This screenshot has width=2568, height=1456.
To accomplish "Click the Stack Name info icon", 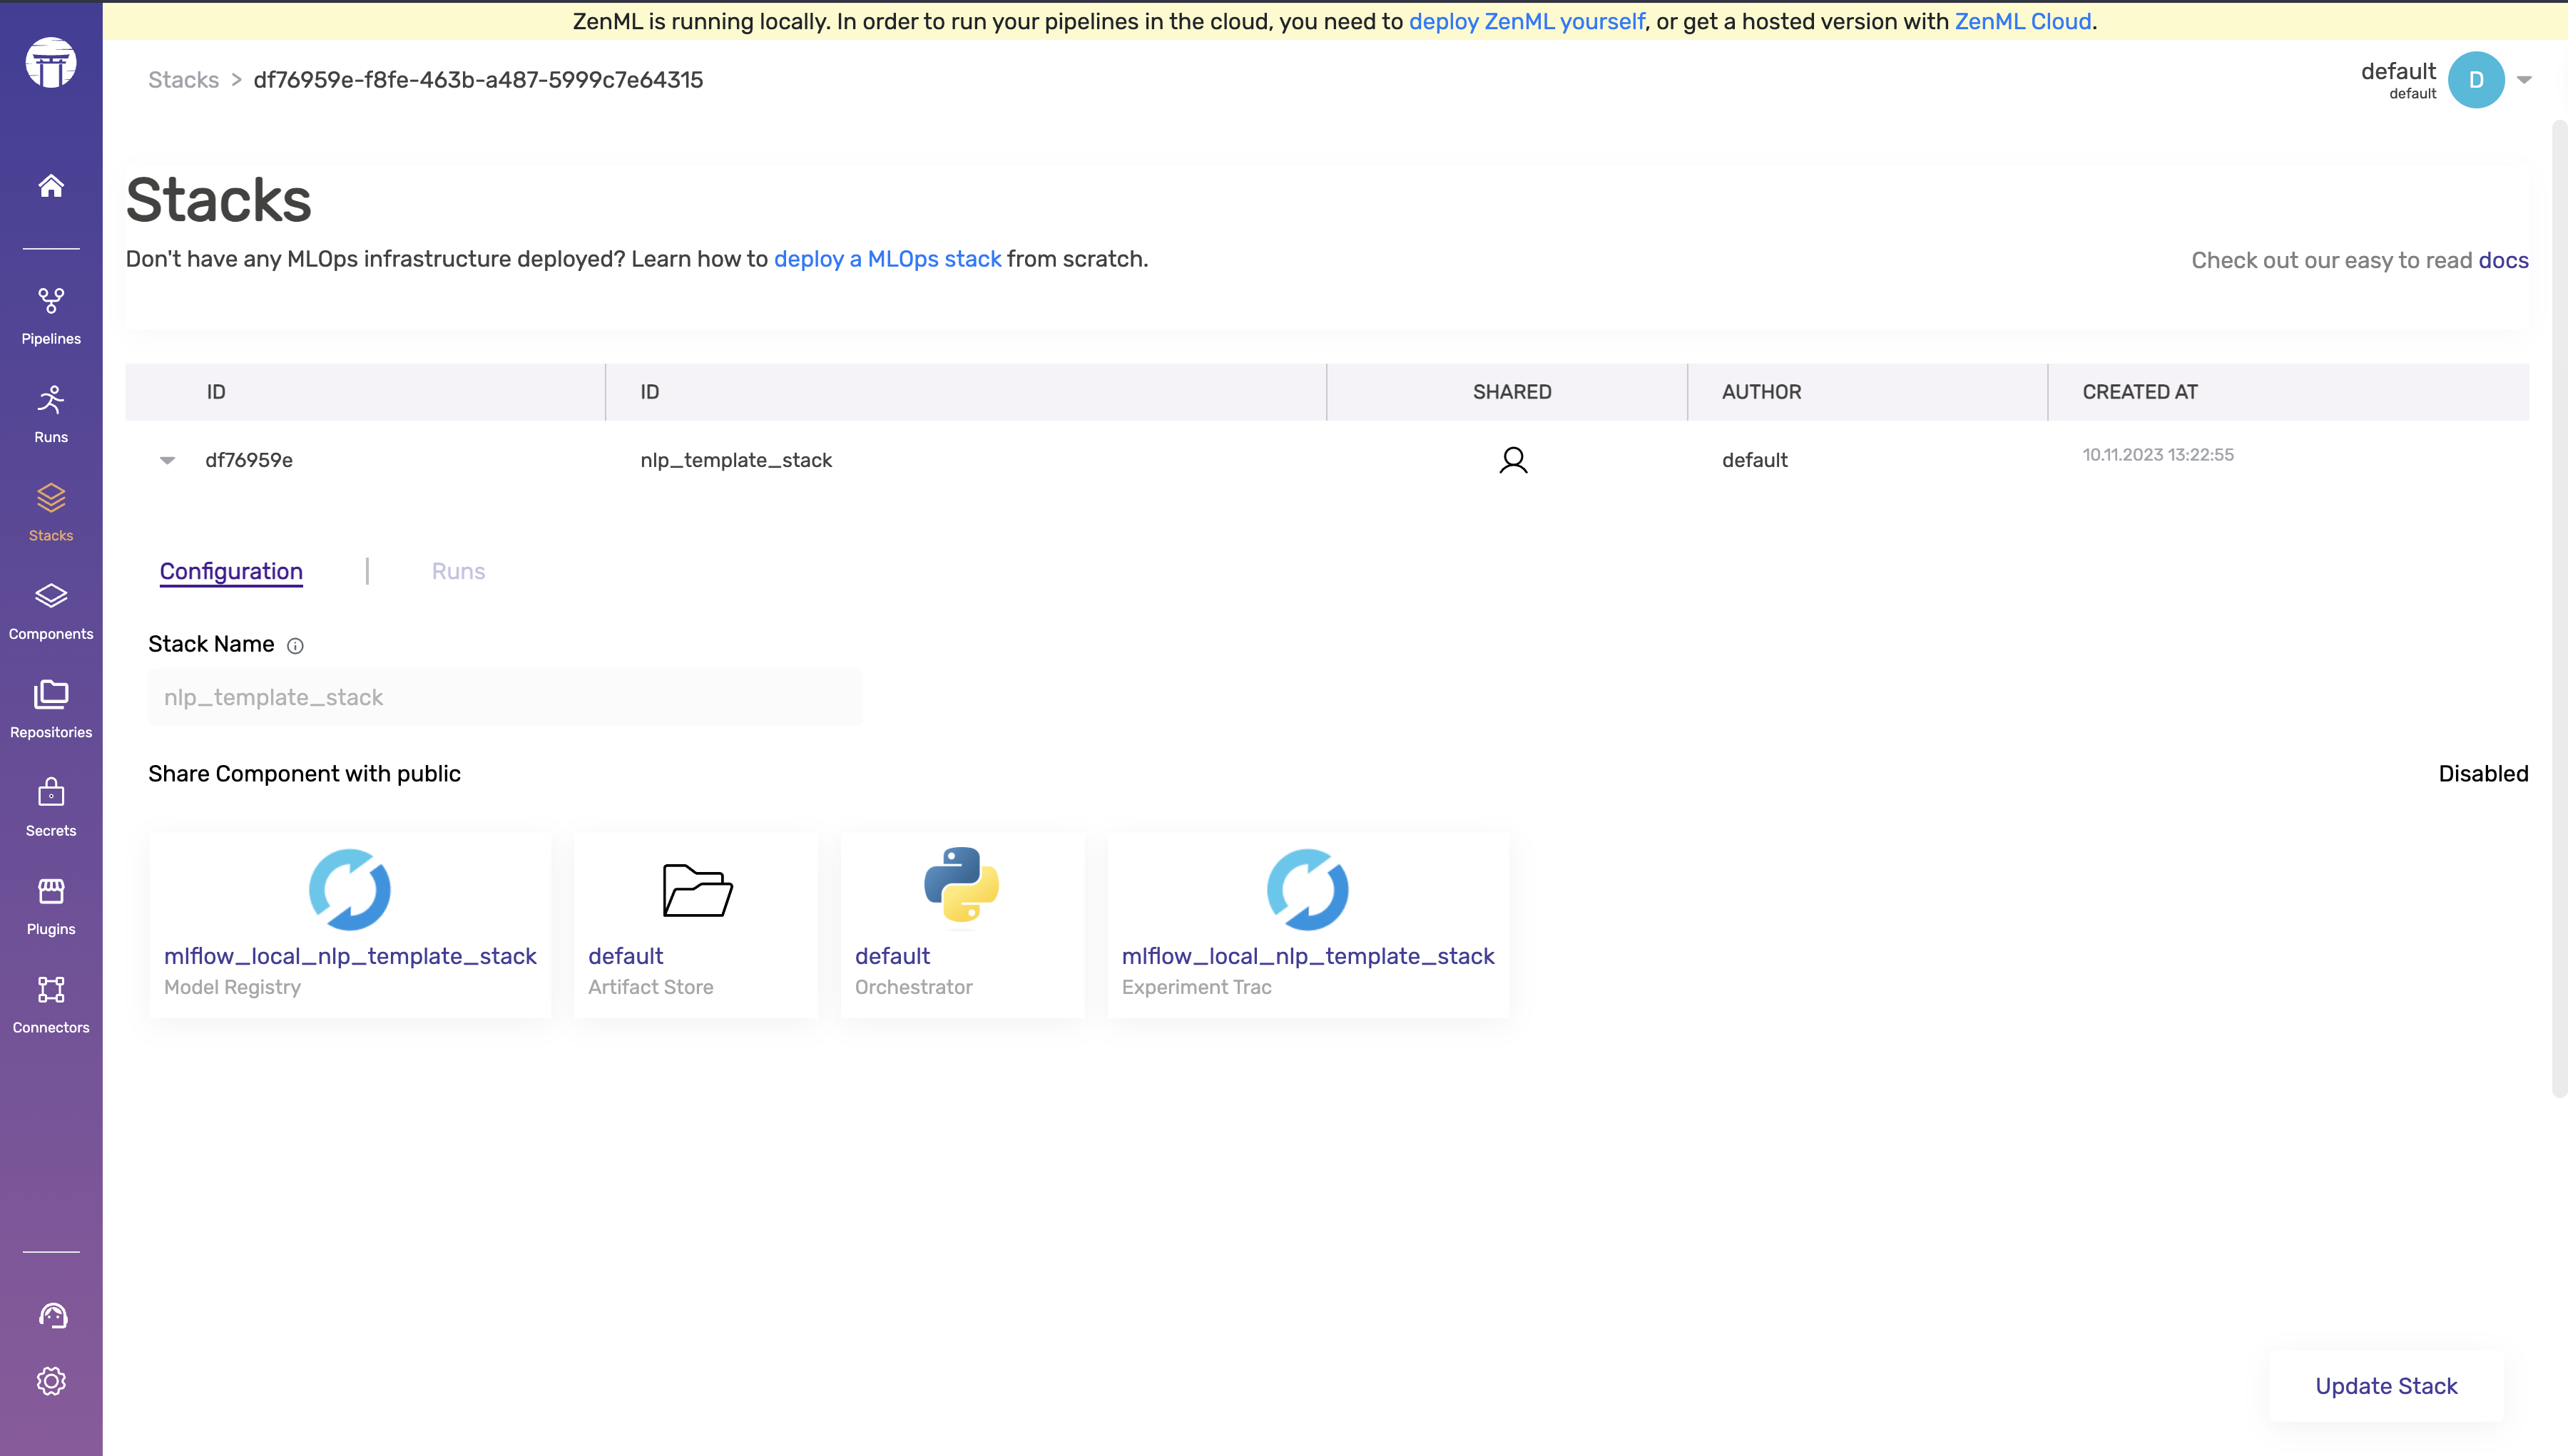I will click(295, 646).
